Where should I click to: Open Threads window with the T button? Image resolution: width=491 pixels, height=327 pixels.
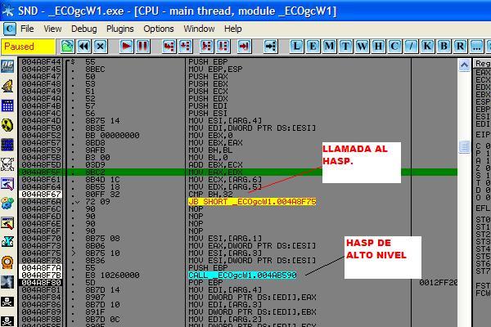point(345,47)
